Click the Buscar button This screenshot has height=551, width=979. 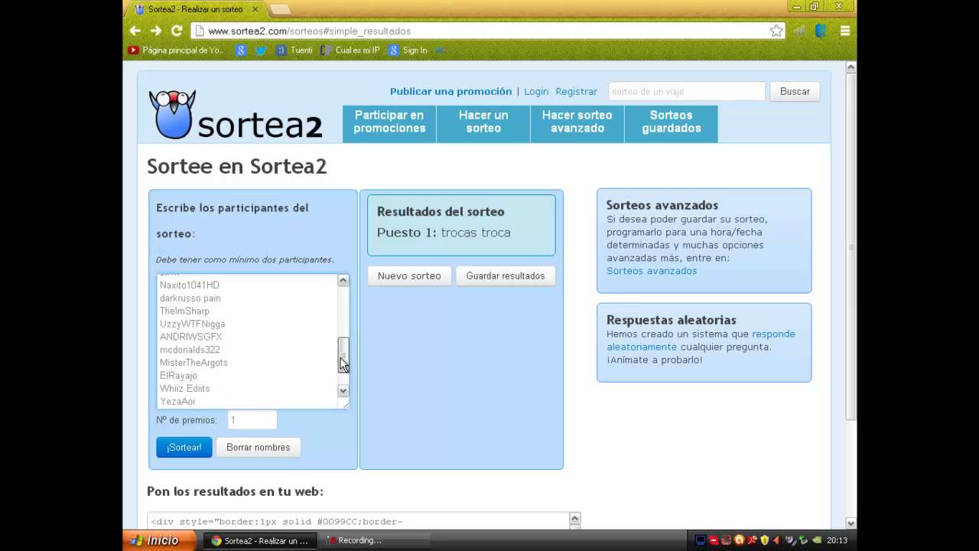[795, 91]
